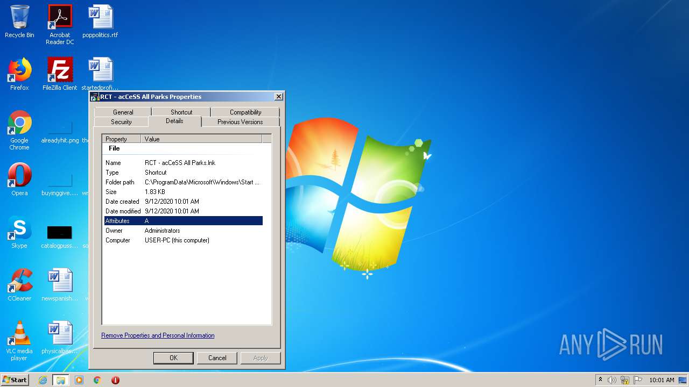Open Windows Explorer taskbar icon

[x=61, y=380]
